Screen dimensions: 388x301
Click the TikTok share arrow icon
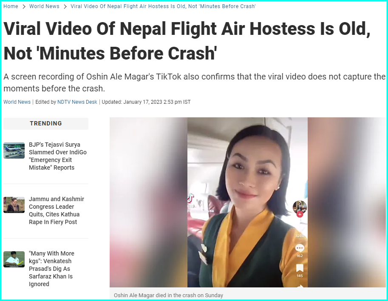(300, 286)
